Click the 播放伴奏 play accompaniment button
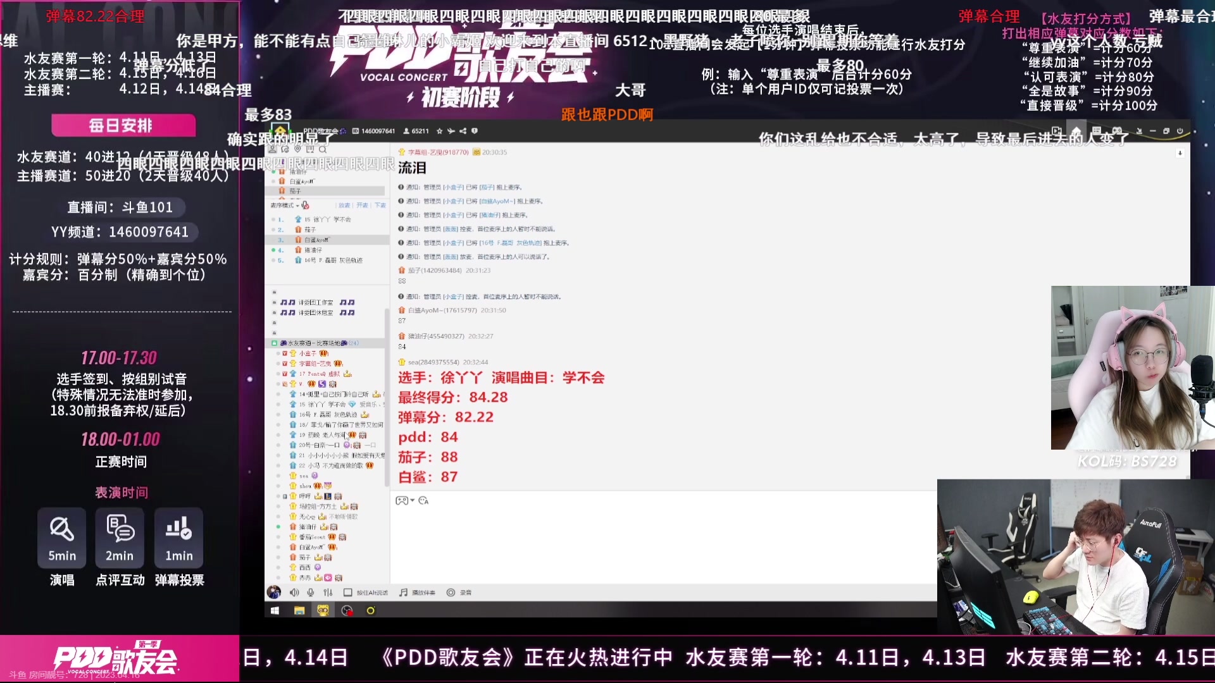 417,593
